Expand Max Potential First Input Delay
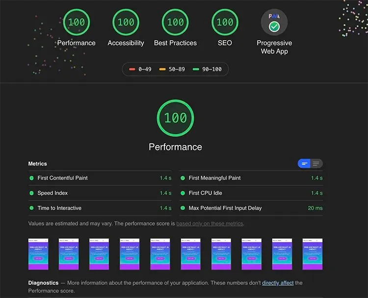This screenshot has width=368, height=298. pyautogui.click(x=251, y=208)
